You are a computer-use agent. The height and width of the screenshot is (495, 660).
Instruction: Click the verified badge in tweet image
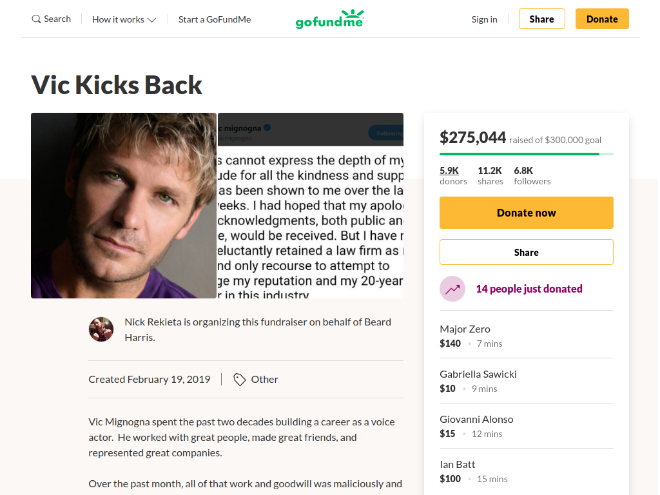[x=267, y=128]
